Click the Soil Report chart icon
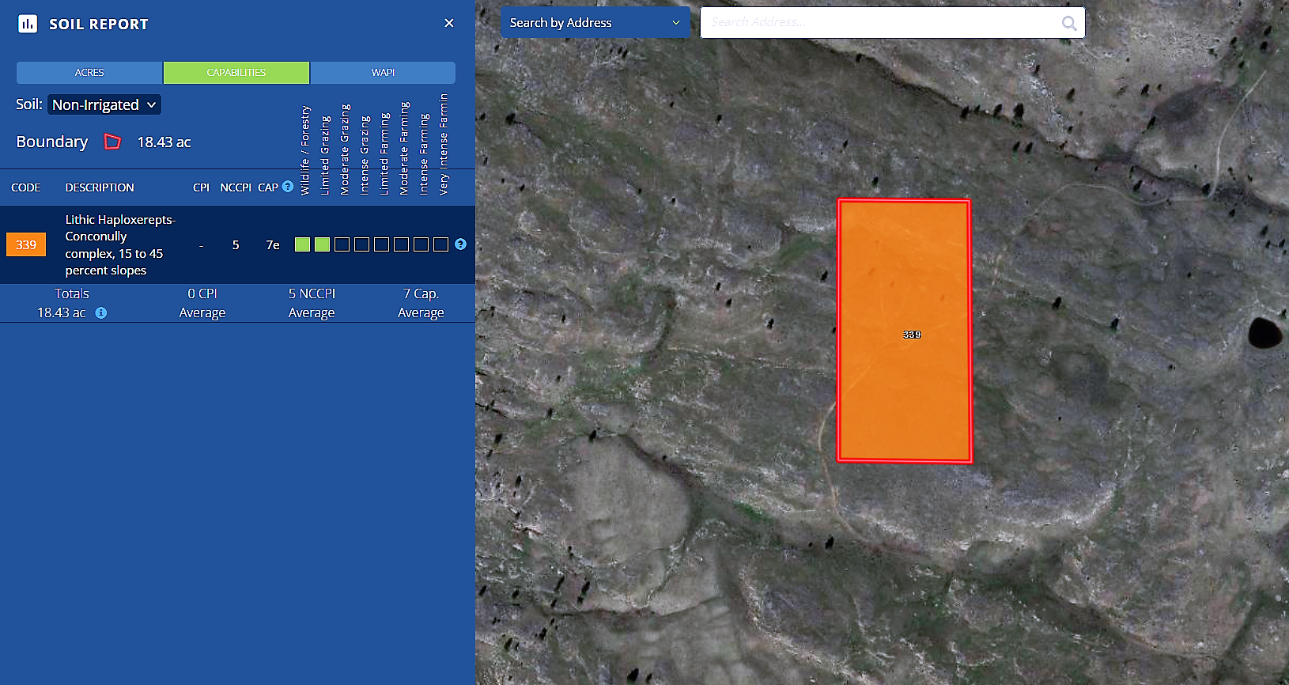Screen dimensions: 1289x685 pos(28,24)
